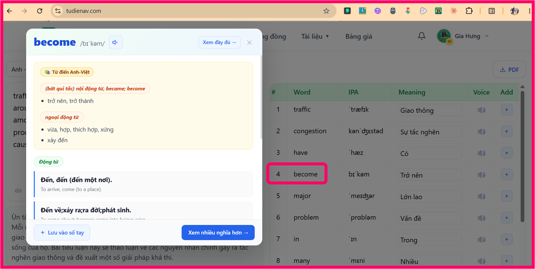The height and width of the screenshot is (269, 535).
Task: Add the word 'major' with plus button
Action: pyautogui.click(x=507, y=196)
